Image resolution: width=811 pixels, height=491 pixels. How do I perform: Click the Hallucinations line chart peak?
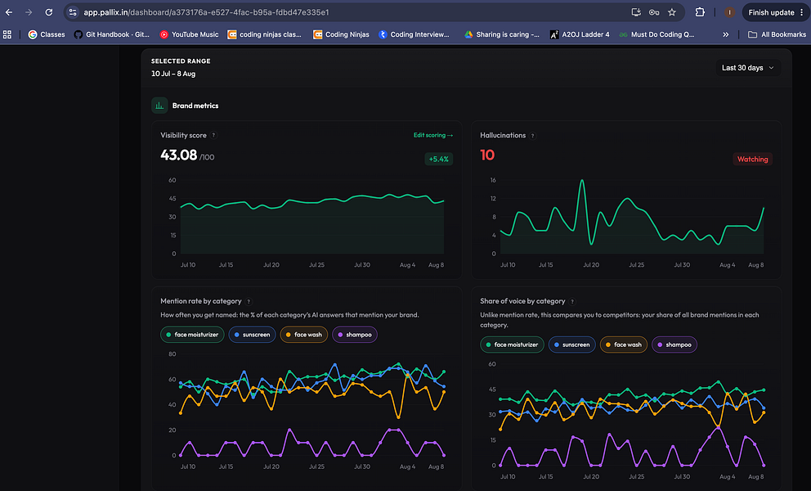(582, 181)
